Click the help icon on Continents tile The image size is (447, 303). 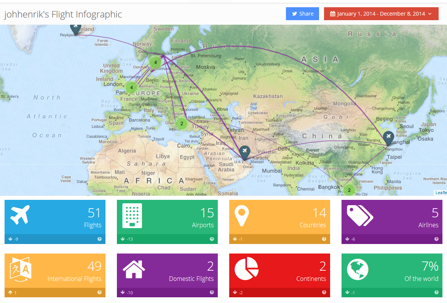(x=324, y=293)
